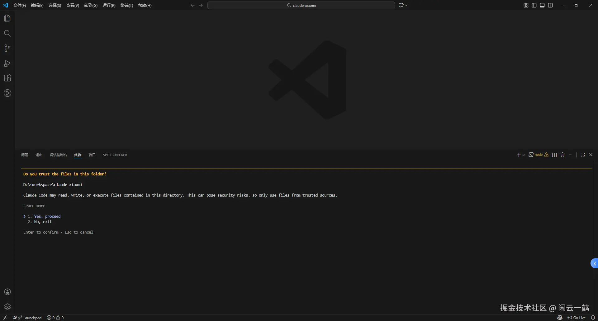
Task: Split the terminal
Action: [x=554, y=155]
